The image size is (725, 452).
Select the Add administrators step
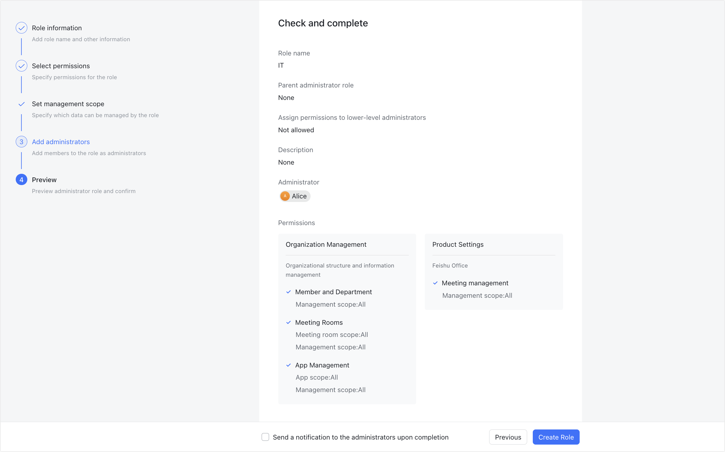(61, 142)
